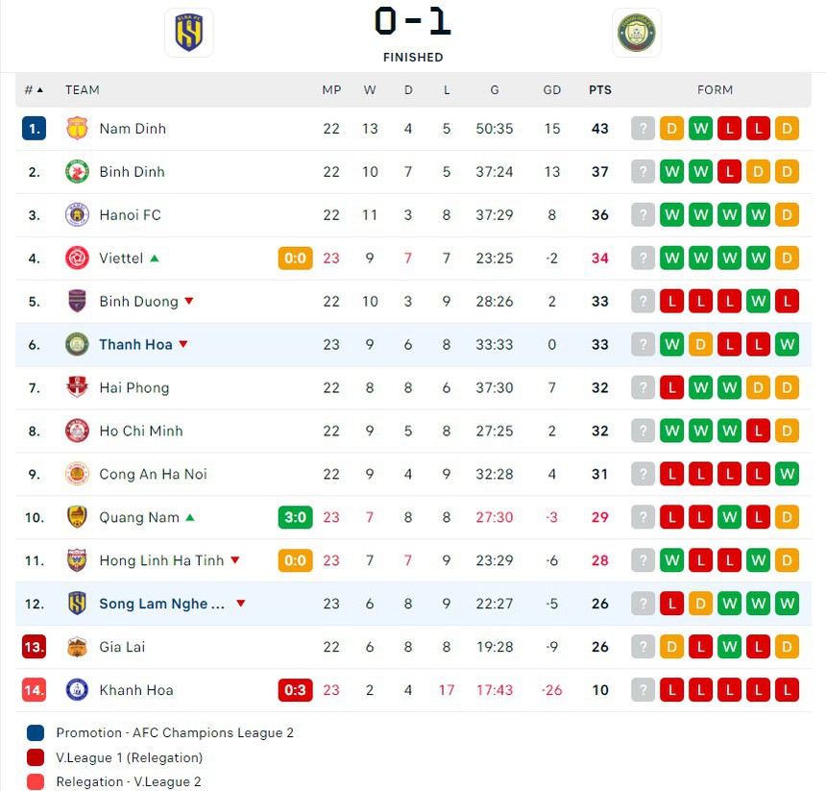
Task: Click the Cong An Ha Noi crest
Action: 77,474
